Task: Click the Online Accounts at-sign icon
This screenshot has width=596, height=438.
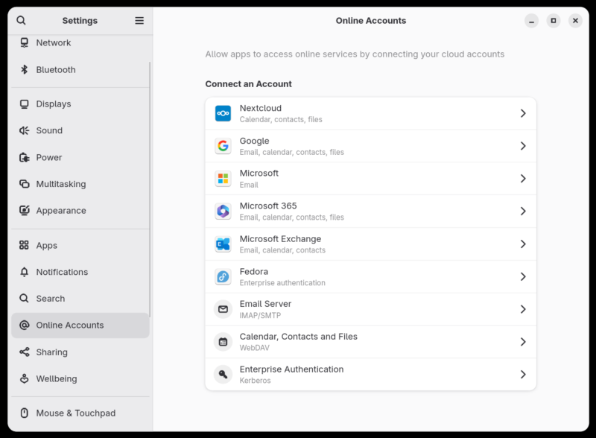Action: click(25, 325)
